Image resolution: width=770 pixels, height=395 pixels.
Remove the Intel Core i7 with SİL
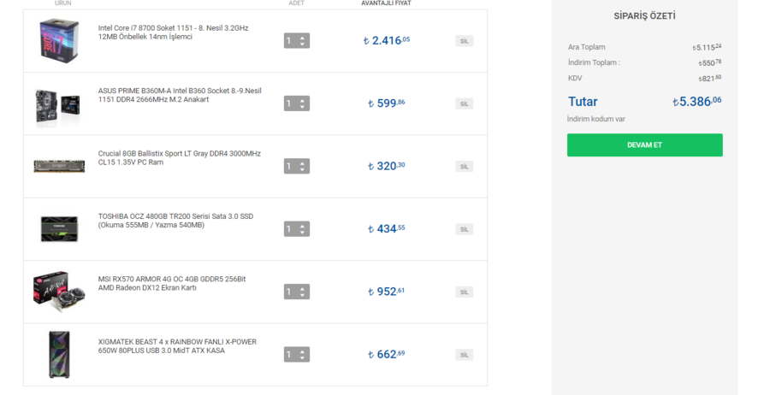pos(464,41)
